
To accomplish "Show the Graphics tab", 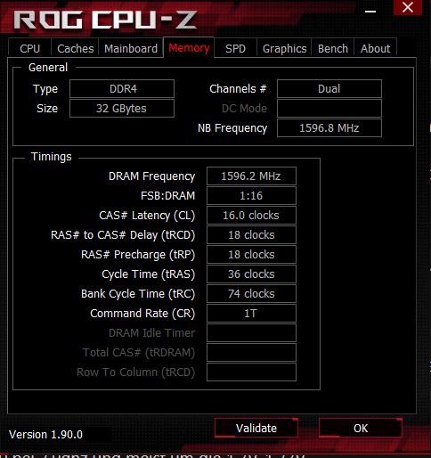I will click(x=284, y=48).
